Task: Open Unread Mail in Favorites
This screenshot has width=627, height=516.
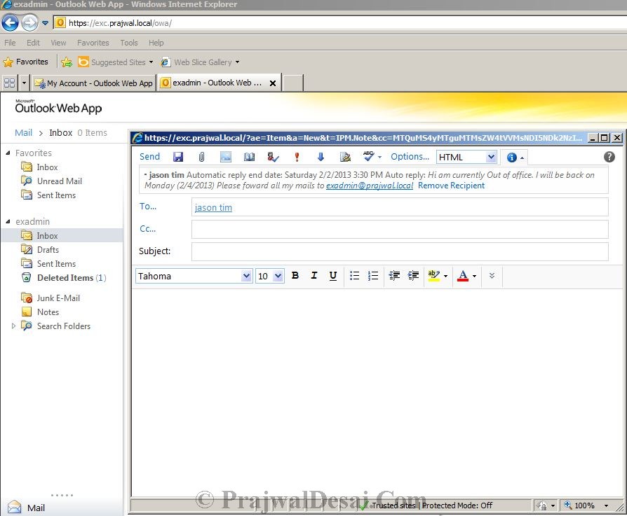Action: [59, 181]
